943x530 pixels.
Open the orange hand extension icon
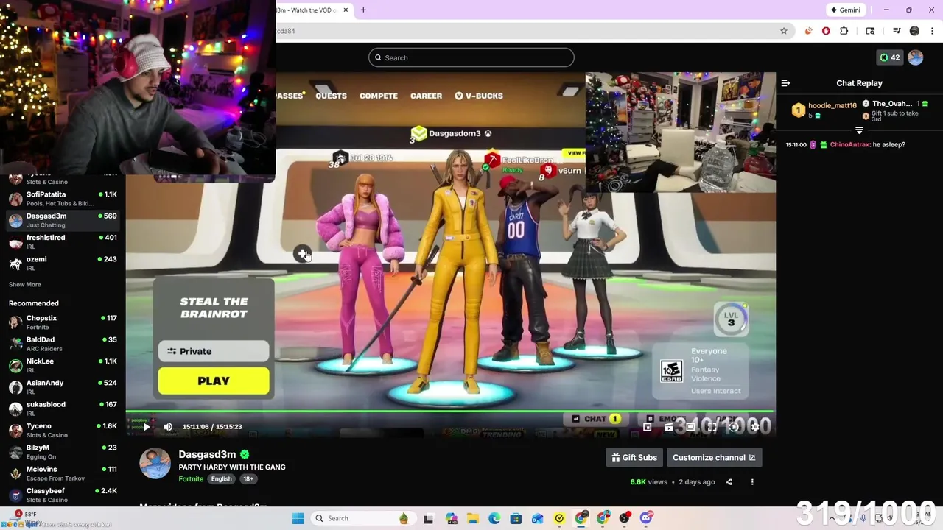[x=808, y=31]
